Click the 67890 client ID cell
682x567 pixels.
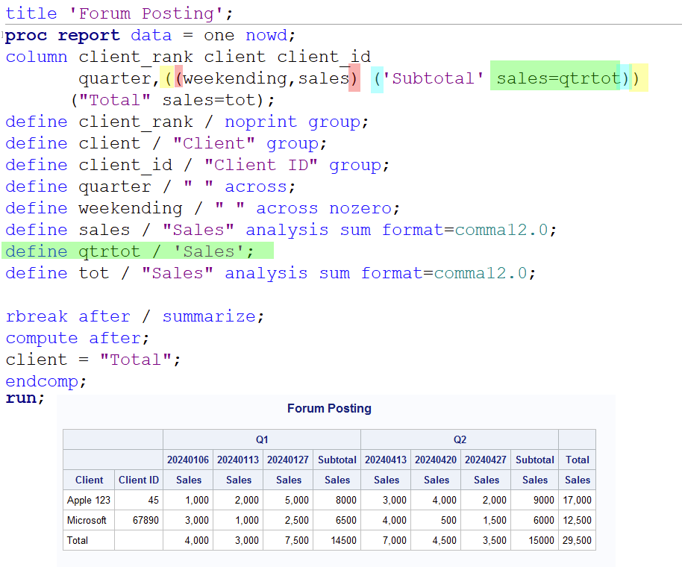pos(146,520)
